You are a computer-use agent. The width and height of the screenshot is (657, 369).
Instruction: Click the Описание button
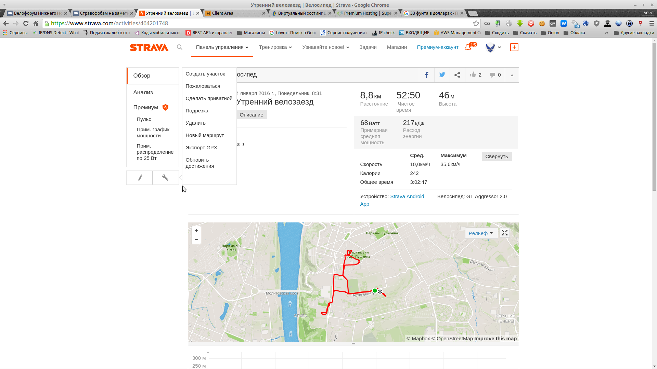click(x=252, y=115)
